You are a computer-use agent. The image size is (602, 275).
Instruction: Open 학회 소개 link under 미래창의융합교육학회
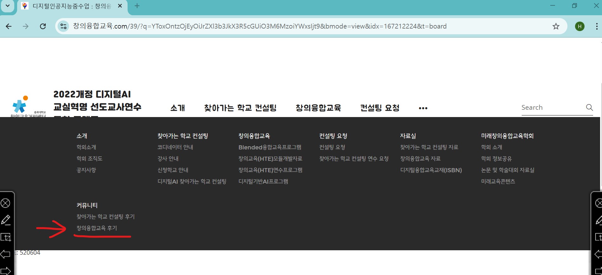pos(492,147)
